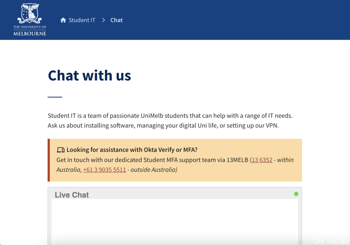Click the Chat with us heading
350x245 pixels.
click(89, 75)
